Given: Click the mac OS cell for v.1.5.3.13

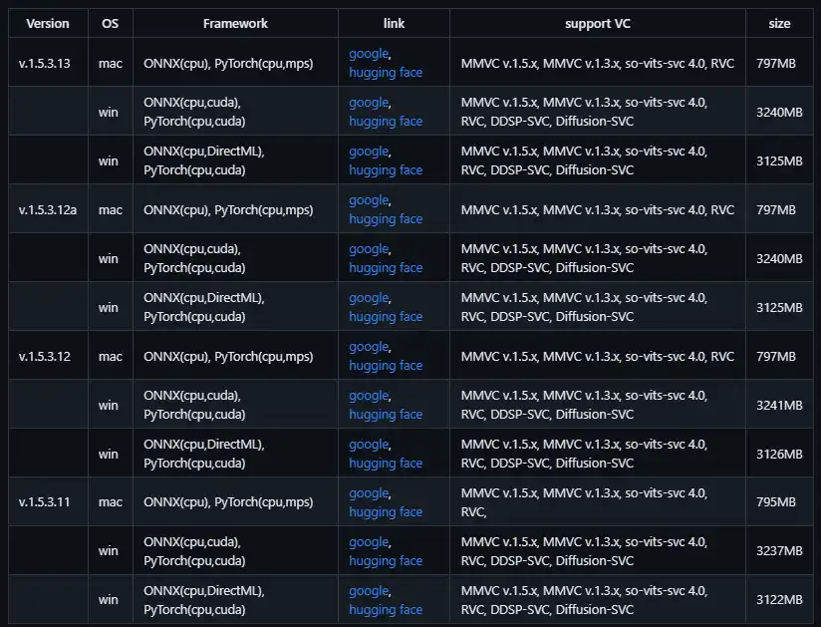Looking at the screenshot, I should (x=111, y=64).
